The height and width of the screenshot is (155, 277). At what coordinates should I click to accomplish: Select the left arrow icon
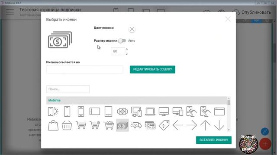[178, 125]
